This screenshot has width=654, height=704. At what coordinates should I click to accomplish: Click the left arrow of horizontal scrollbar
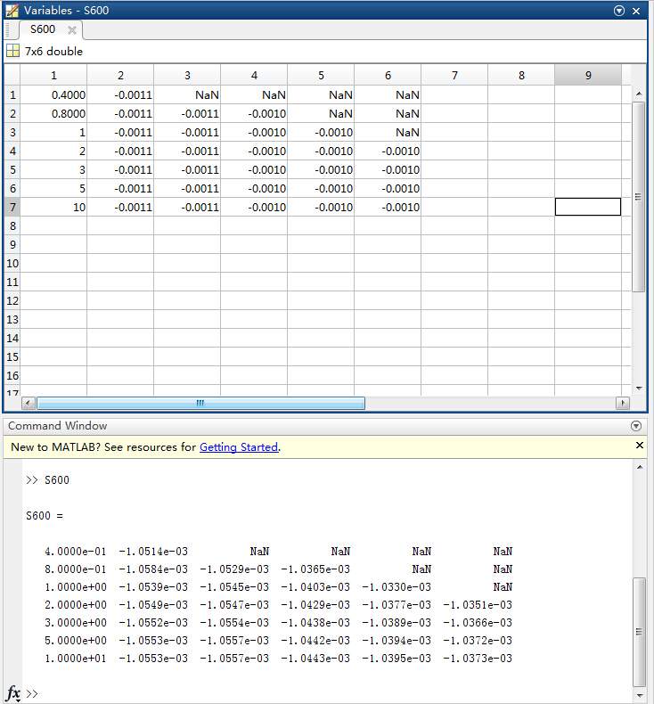point(29,403)
